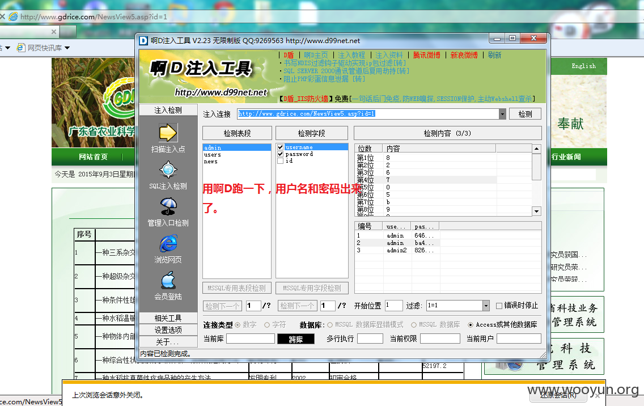
Task: Open the 新浪微博 link
Action: pos(464,55)
